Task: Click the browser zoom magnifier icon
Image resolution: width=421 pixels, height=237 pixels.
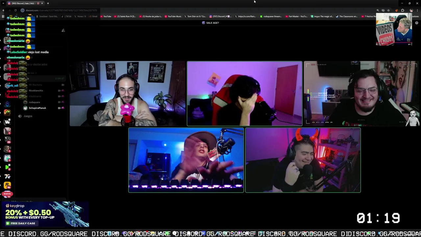Action: pos(378,11)
